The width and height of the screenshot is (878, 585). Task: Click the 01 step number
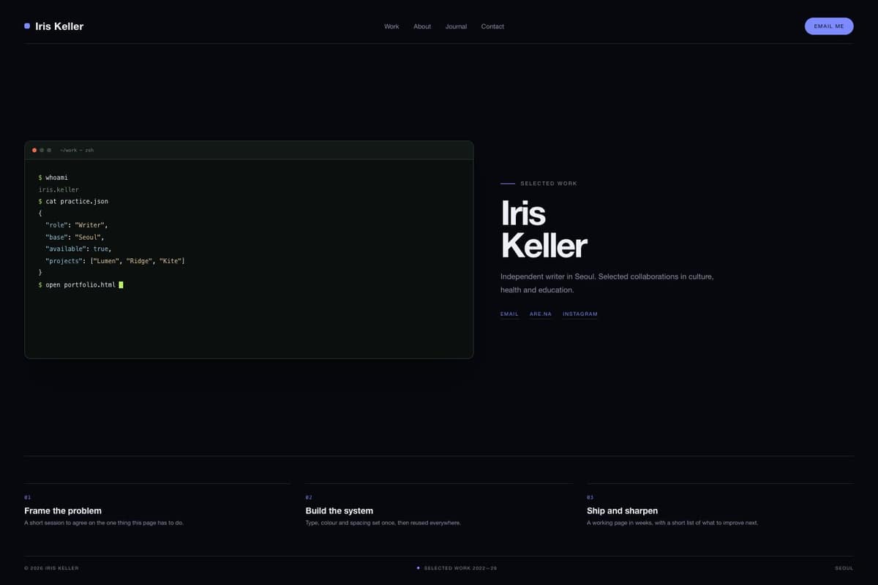click(x=27, y=497)
